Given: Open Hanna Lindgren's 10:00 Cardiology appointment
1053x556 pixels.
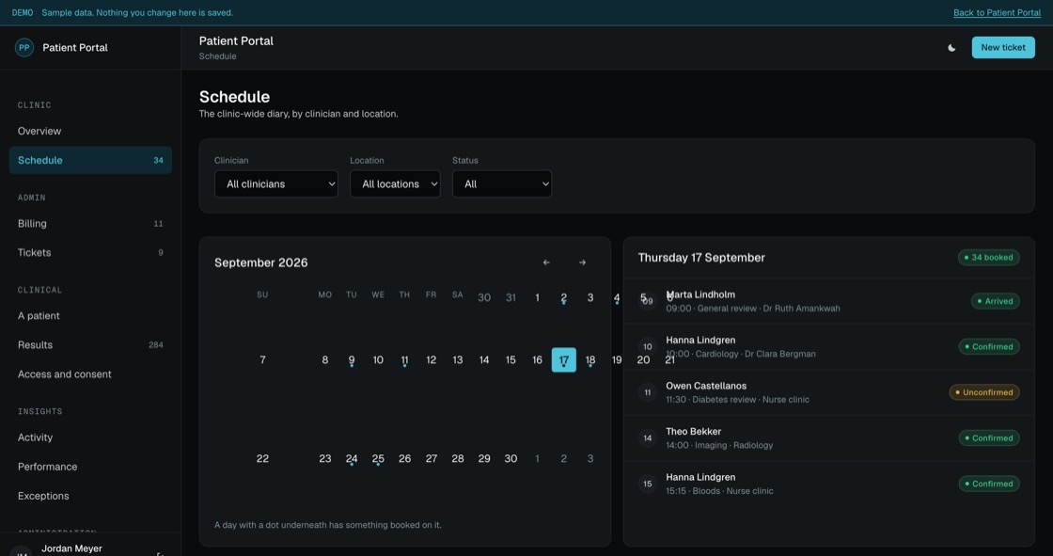Looking at the screenshot, I should coord(828,347).
